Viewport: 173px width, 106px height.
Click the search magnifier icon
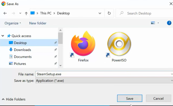coord(122,13)
